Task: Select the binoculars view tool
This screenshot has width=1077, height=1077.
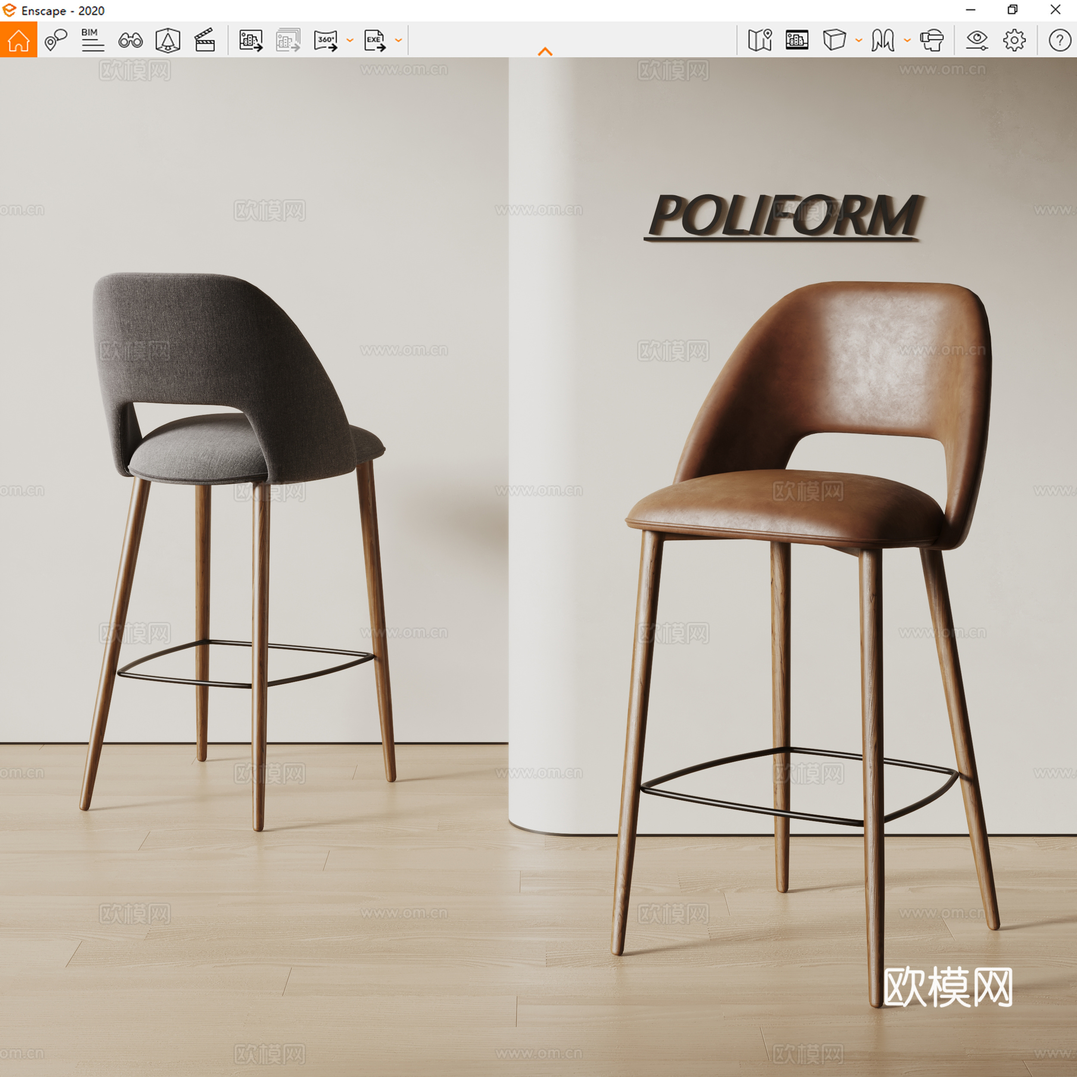Action: pos(130,39)
